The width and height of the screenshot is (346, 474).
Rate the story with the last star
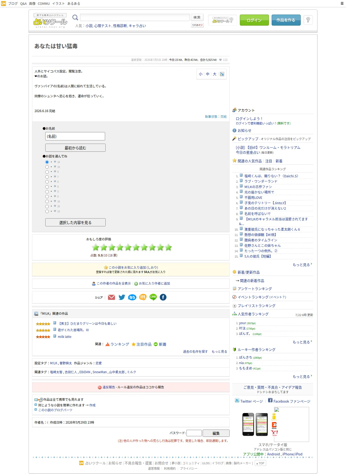[x=168, y=247]
